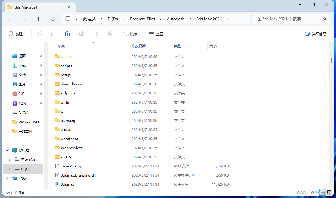Select the _MaxPlus.pyd file icon
336x198 pixels.
point(57,166)
